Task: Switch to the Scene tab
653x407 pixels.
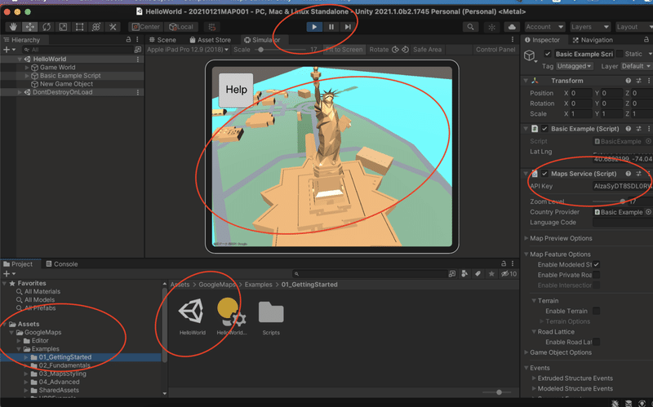Action: coord(162,40)
